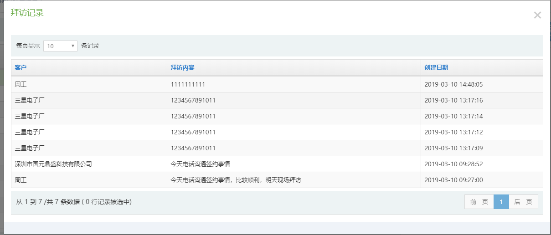This screenshot has width=551, height=235.
Task: Go to previous page with 前一页
Action: click(479, 202)
